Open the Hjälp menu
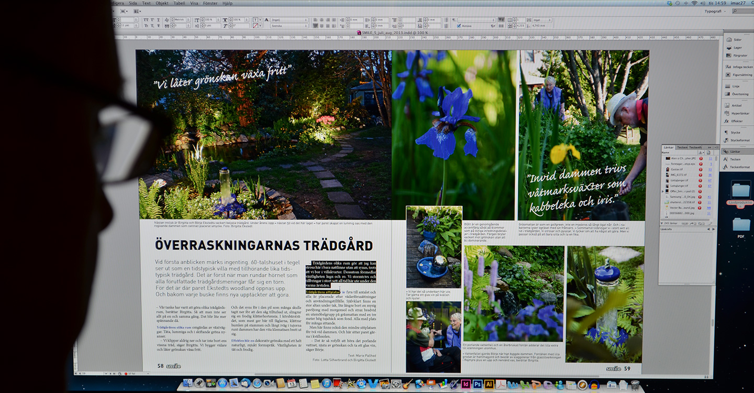The height and width of the screenshot is (393, 754). 227,3
